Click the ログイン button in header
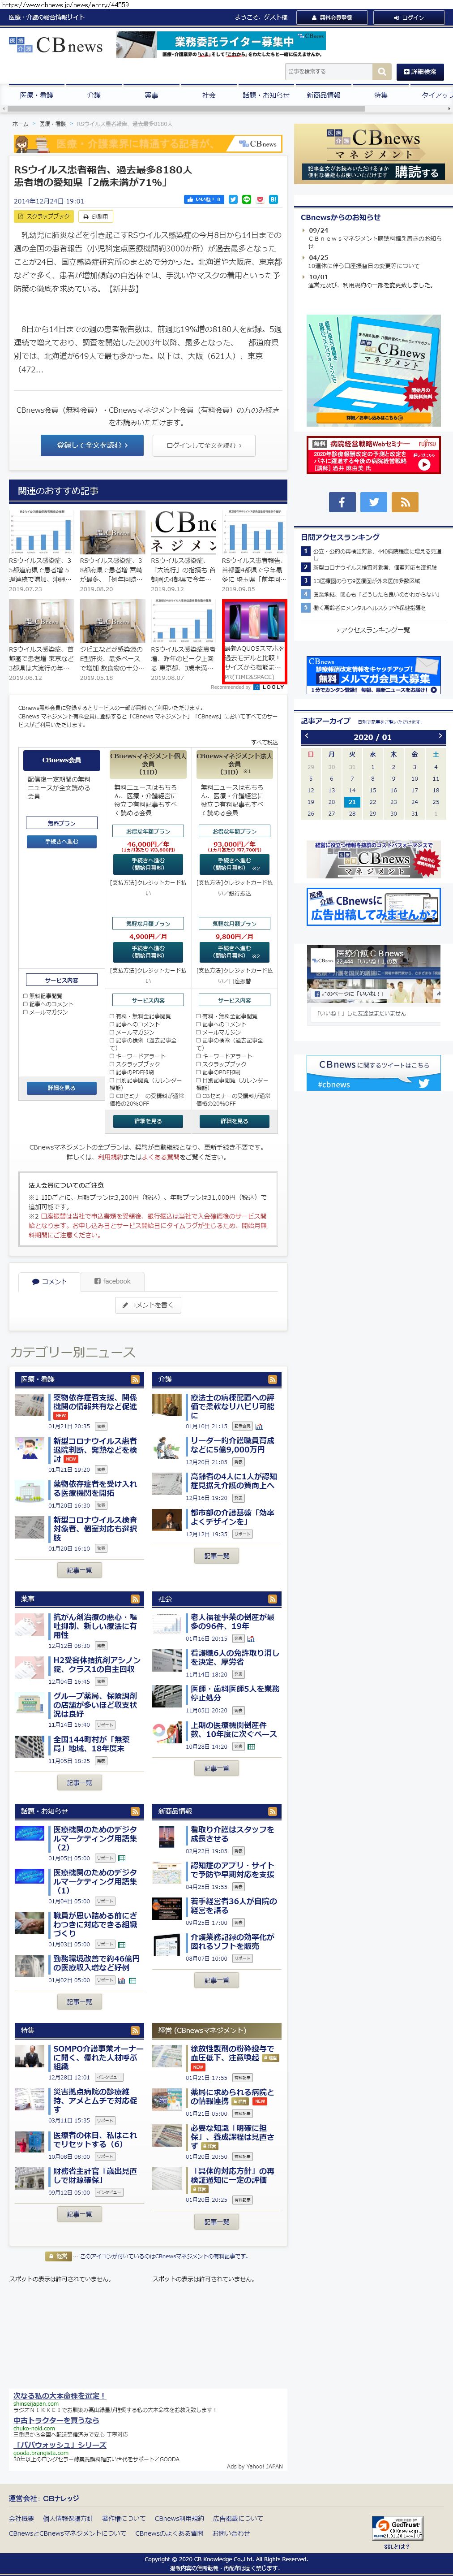Image resolution: width=453 pixels, height=2576 pixels. (x=408, y=17)
